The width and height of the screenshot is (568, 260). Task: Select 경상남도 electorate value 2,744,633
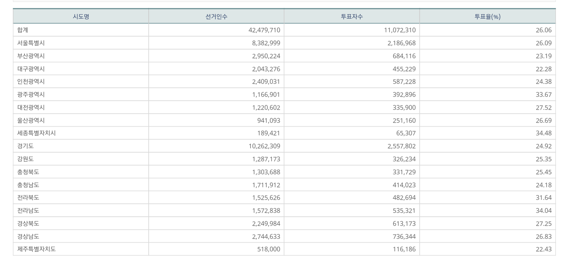pyautogui.click(x=266, y=236)
